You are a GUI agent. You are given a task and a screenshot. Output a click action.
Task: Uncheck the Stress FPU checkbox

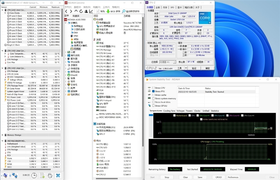(x=153, y=91)
